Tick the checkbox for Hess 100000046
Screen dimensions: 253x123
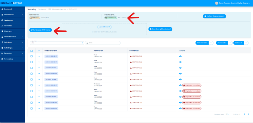coord(32,56)
